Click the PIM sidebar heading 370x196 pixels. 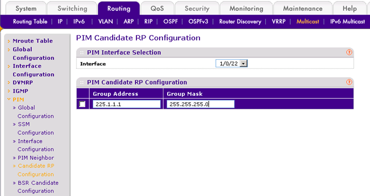(18, 100)
